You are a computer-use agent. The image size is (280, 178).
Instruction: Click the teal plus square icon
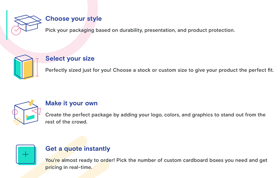tap(26, 155)
